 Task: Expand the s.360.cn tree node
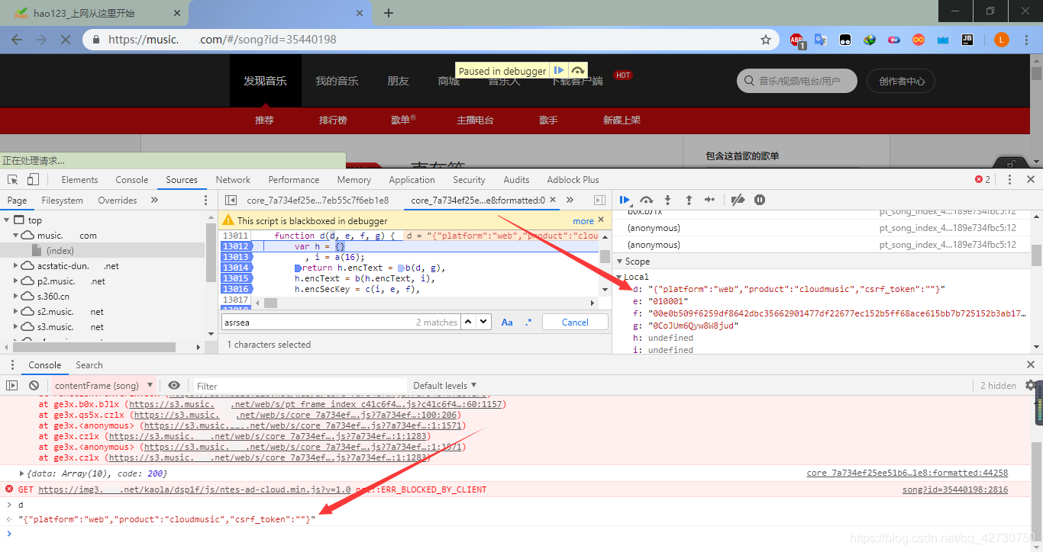tap(17, 297)
